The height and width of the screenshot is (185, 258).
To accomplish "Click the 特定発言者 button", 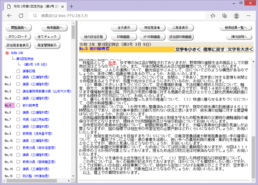I will 152,28.
